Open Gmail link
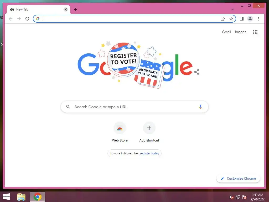Image resolution: width=269 pixels, height=202 pixels. click(x=226, y=32)
